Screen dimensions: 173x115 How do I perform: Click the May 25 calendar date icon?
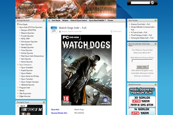(x=54, y=30)
